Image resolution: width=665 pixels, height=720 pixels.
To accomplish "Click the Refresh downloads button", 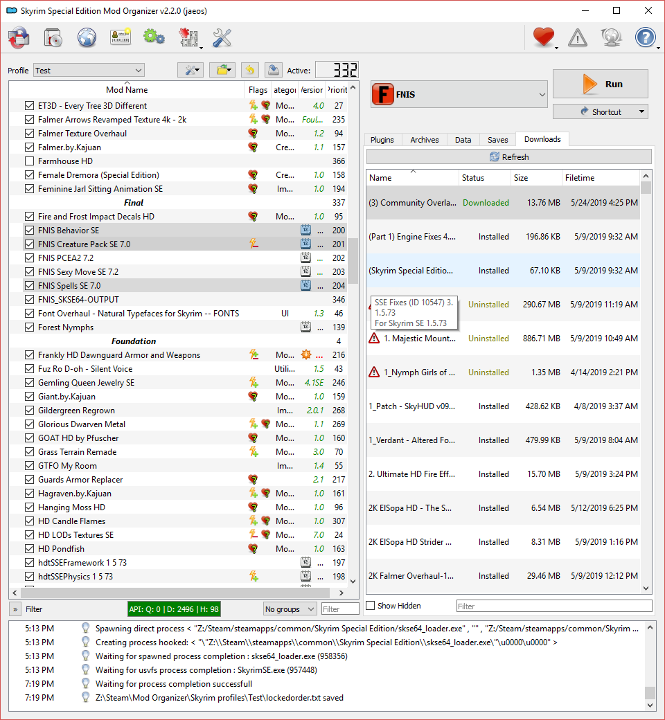I will tap(508, 157).
